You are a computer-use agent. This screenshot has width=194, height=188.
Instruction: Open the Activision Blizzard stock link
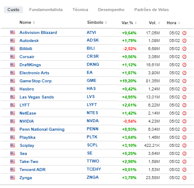click(x=38, y=33)
